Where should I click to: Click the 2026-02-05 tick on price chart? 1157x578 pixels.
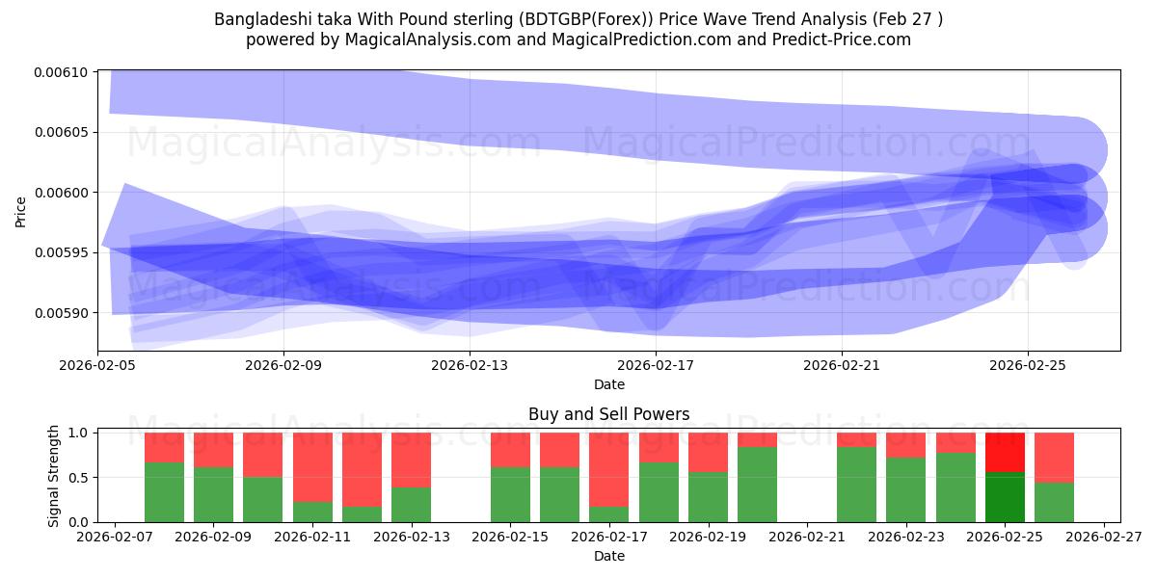[x=97, y=365]
